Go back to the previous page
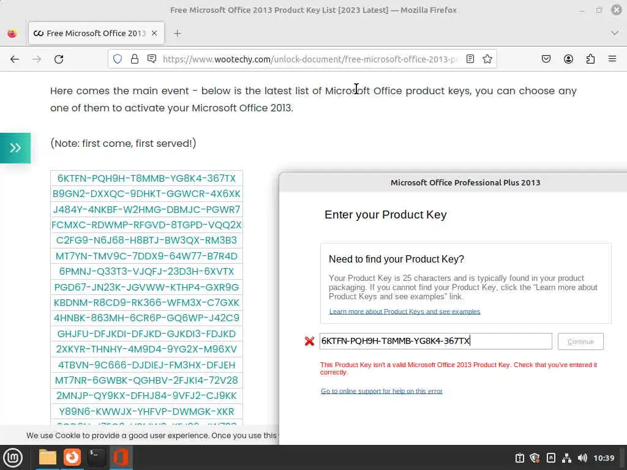This screenshot has height=470, width=627. tap(15, 59)
